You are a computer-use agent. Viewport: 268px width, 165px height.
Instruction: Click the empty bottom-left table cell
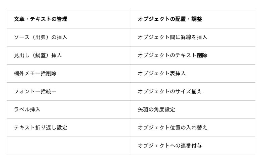pyautogui.click(x=69, y=146)
